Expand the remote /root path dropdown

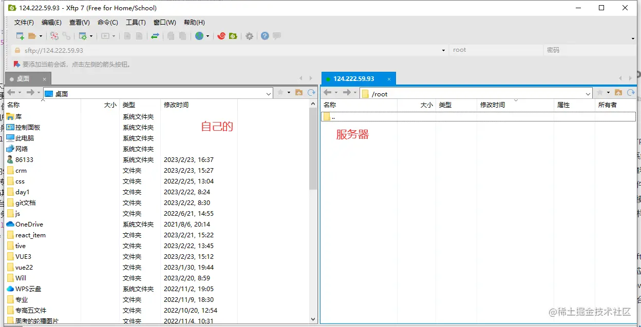coord(588,94)
